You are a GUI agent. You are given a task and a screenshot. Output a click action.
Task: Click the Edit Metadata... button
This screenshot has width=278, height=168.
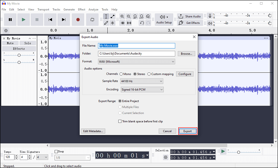click(x=93, y=131)
